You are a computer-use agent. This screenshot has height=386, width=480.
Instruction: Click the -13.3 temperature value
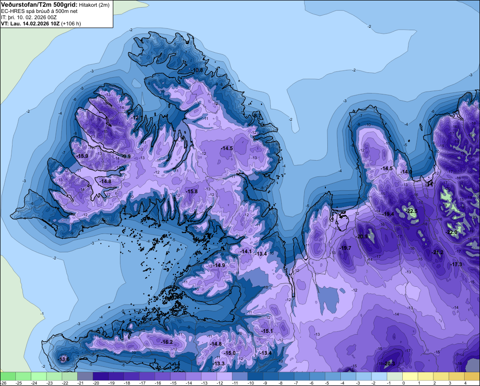[x=219, y=363]
